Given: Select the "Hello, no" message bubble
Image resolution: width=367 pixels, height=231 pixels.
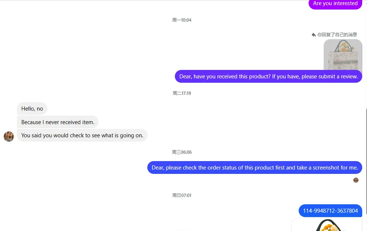Looking at the screenshot, I should (32, 109).
